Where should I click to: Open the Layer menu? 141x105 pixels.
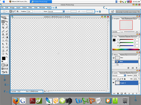click(18, 8)
